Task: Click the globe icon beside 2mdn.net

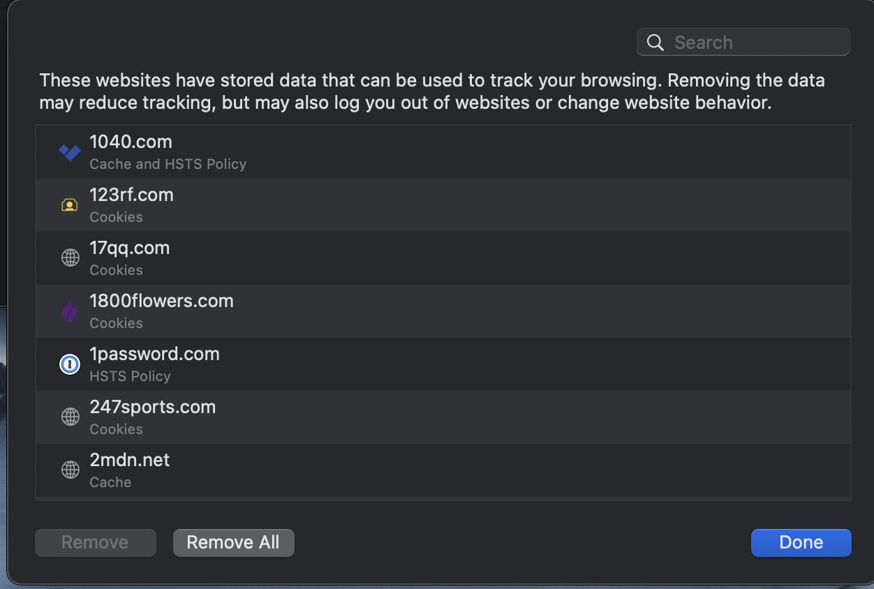Action: pyautogui.click(x=70, y=470)
